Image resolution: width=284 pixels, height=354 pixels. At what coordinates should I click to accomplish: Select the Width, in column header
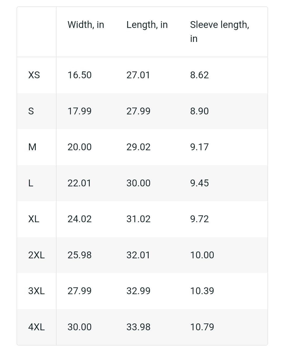pos(86,25)
